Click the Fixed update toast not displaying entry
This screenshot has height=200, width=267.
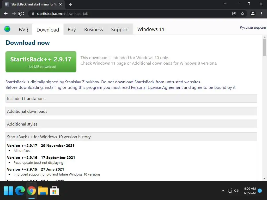pos(38,162)
